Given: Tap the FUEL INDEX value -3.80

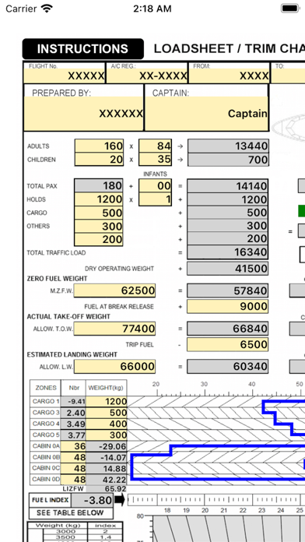Looking at the screenshot, I should tap(93, 500).
